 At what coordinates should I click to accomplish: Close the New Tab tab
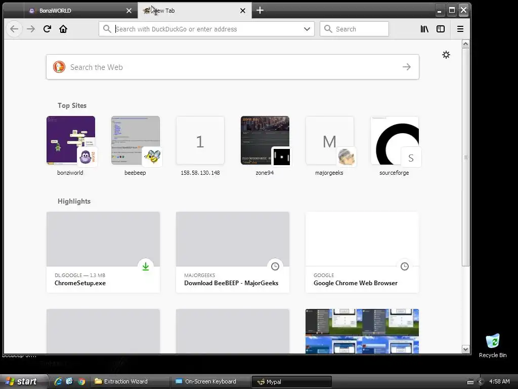[243, 11]
